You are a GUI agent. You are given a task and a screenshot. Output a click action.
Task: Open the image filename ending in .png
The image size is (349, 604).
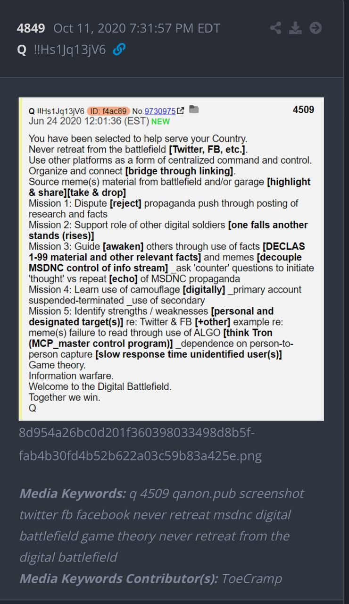(x=140, y=444)
